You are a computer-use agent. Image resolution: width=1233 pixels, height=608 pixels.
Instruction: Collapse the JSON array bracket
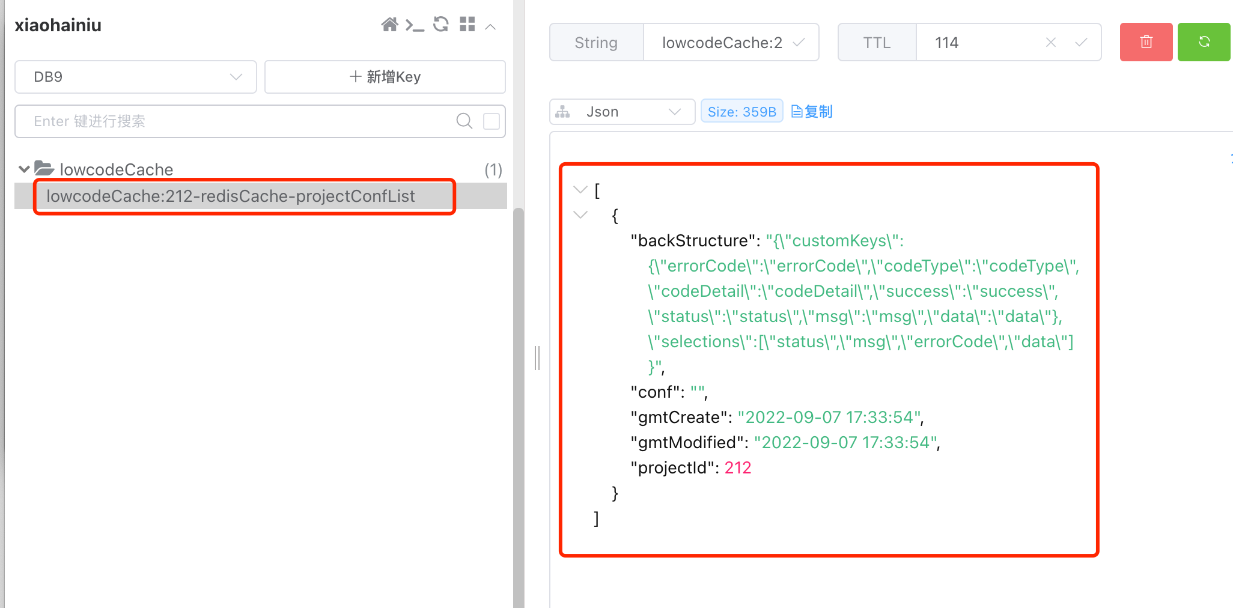coord(580,190)
